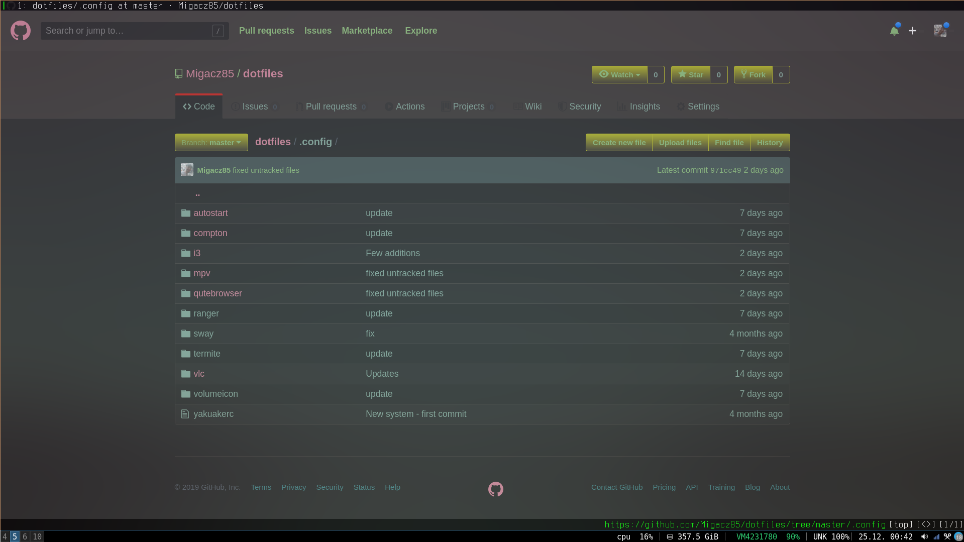The height and width of the screenshot is (542, 964).
Task: Open the Wiki tab
Action: [x=527, y=106]
